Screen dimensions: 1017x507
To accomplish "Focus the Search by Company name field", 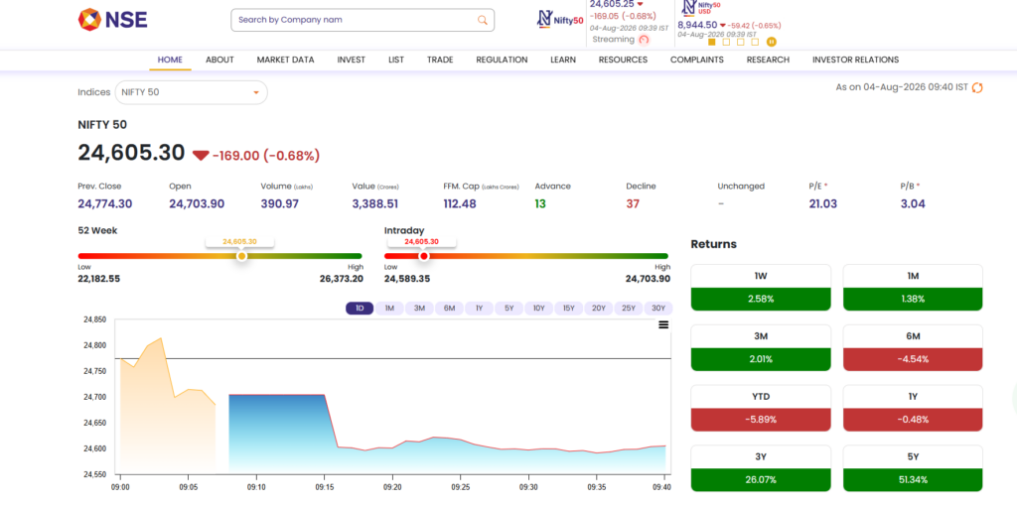I will (x=363, y=20).
